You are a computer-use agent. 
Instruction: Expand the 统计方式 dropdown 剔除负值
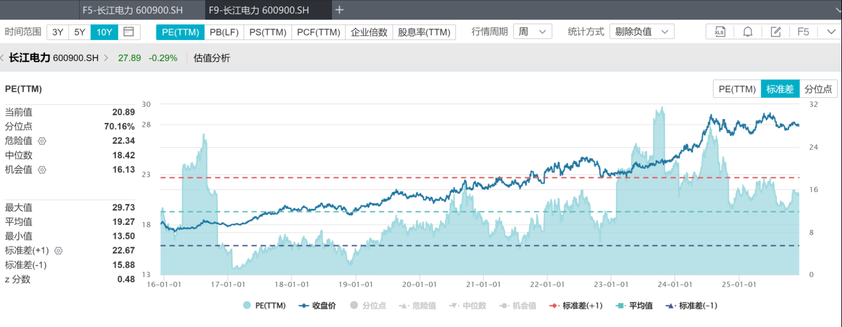(642, 32)
